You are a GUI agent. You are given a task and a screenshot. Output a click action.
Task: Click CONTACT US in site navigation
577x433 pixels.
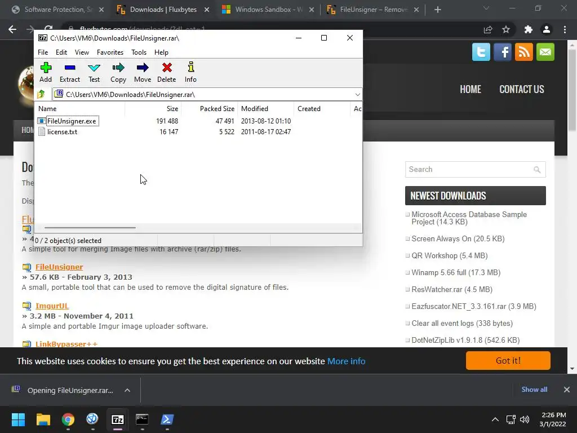pyautogui.click(x=521, y=90)
